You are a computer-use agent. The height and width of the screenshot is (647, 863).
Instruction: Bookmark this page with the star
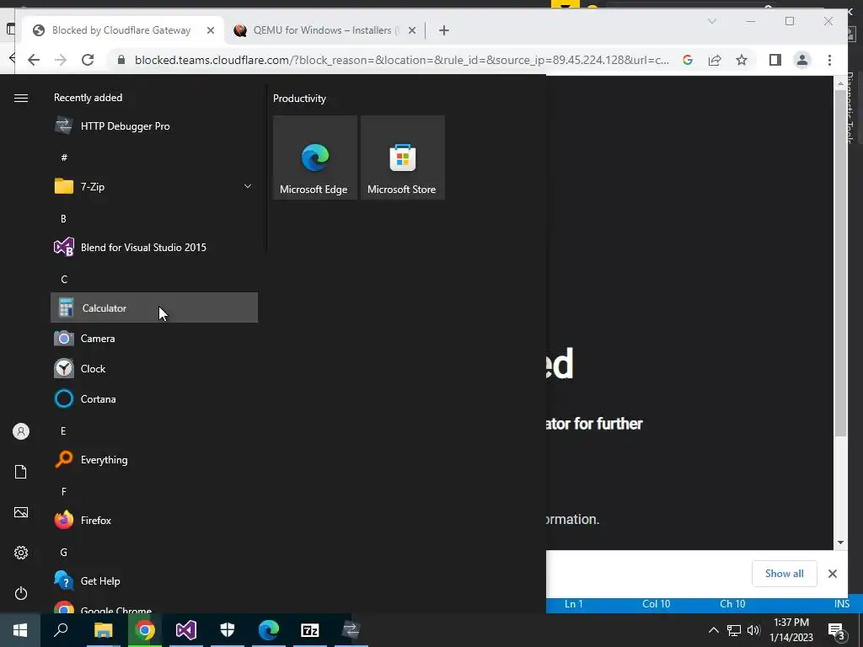742,60
